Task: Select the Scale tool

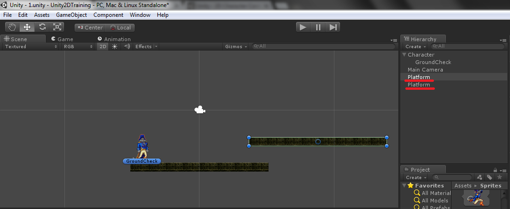Action: (57, 27)
